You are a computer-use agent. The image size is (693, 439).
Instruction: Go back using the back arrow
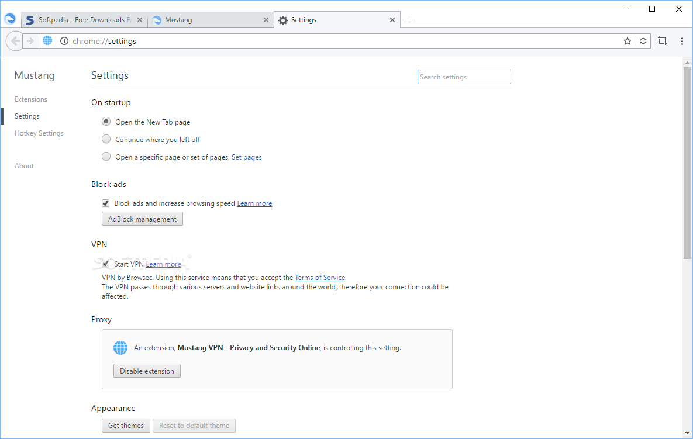coord(15,41)
